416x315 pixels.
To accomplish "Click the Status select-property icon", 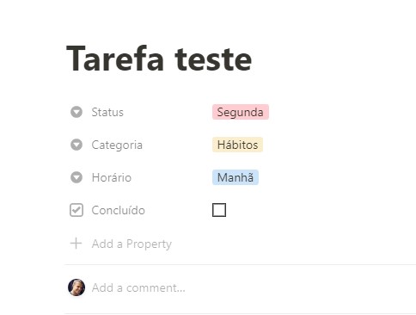I will click(76, 112).
